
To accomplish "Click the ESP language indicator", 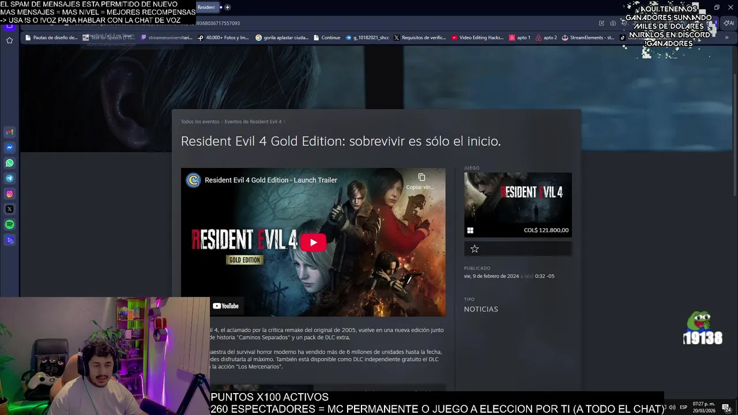I will [x=683, y=408].
